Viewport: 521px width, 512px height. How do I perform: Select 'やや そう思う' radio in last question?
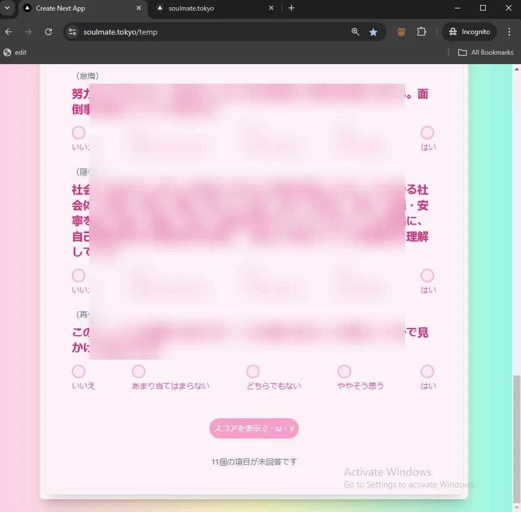(x=344, y=371)
